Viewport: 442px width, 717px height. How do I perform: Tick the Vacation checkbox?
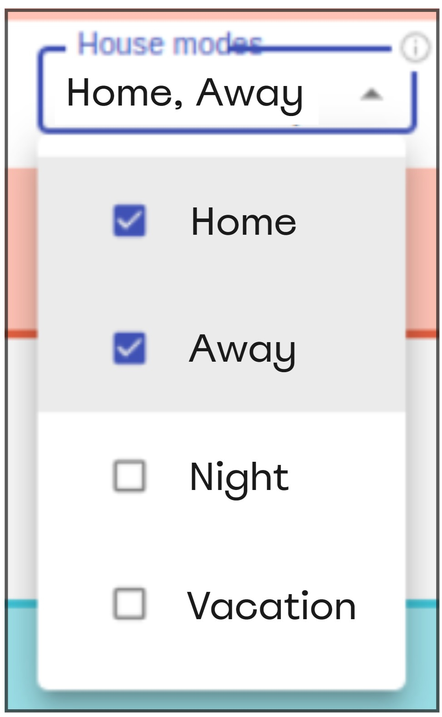129,604
